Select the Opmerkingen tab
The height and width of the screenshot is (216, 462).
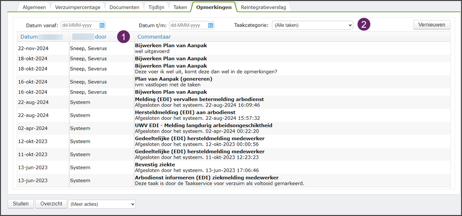point(214,7)
